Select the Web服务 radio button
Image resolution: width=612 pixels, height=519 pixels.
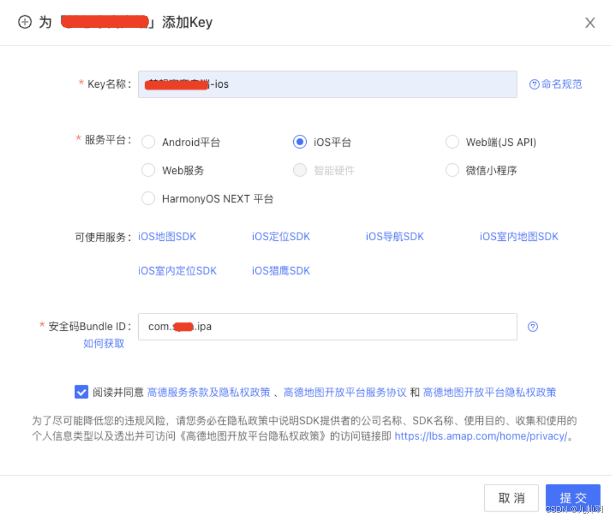tap(148, 170)
